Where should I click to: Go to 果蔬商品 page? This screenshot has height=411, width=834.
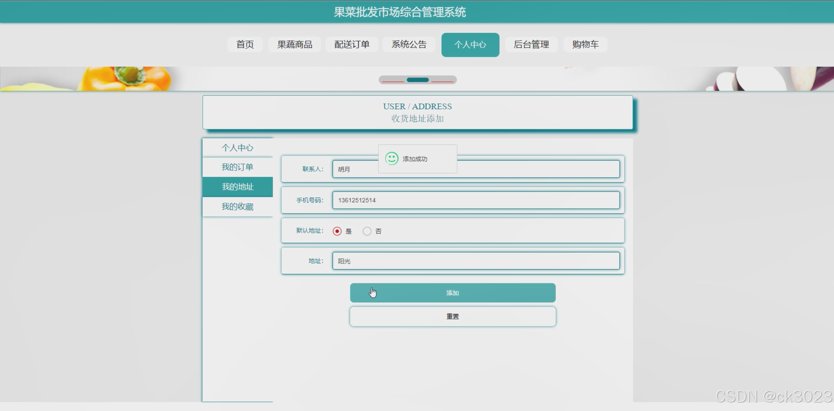(x=295, y=45)
